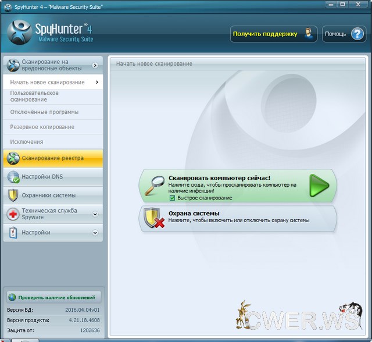Viewport: 372px width, 342px height.
Task: Expand the 'Техническая служба Spyware' chevron
Action: point(95,214)
